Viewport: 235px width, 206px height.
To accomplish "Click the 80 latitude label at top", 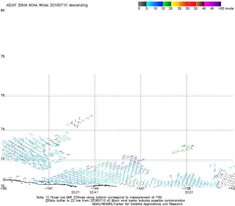I will 3,10.
